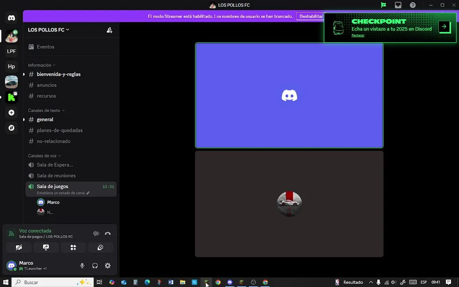The width and height of the screenshot is (459, 287).
Task: Select the LPF server icon
Action: coord(12,51)
